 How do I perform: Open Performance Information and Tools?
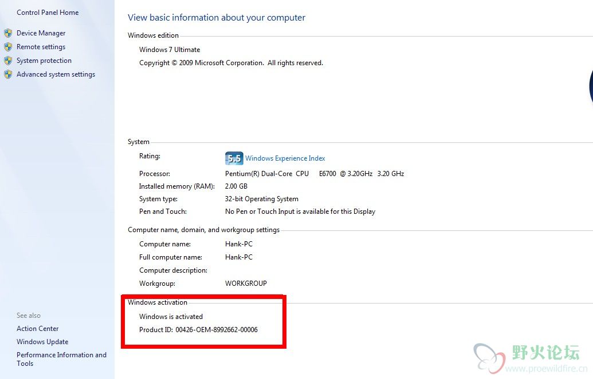[x=61, y=359]
